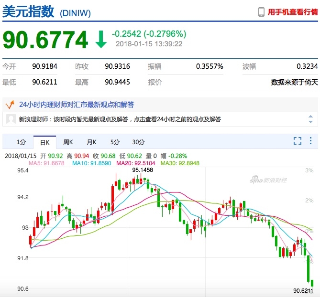Open the 月K chart tab

[91, 142]
